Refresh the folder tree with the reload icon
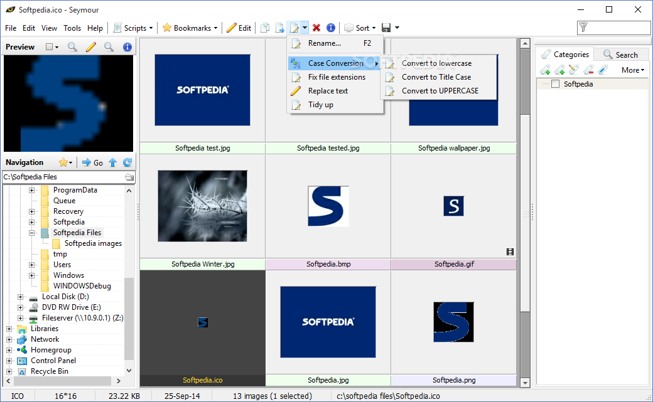This screenshot has height=402, width=653. (x=127, y=162)
